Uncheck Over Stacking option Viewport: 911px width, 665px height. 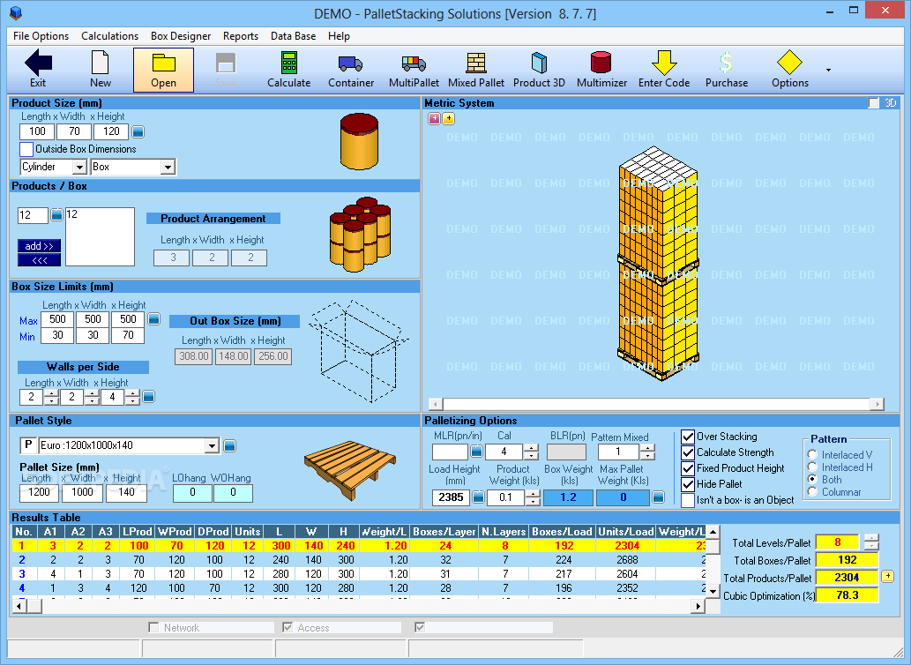coord(688,437)
